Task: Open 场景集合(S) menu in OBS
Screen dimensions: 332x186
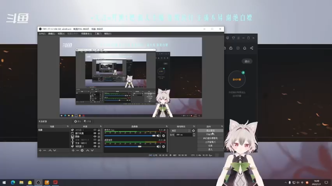Action: click(x=86, y=34)
